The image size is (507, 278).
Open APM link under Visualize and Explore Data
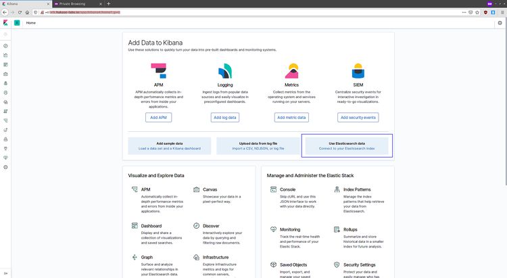(x=145, y=189)
